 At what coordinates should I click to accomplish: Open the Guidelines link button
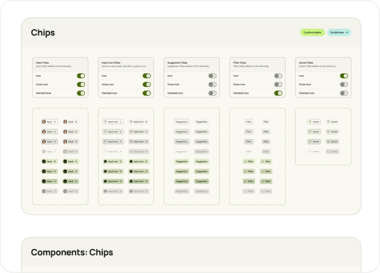pos(339,32)
